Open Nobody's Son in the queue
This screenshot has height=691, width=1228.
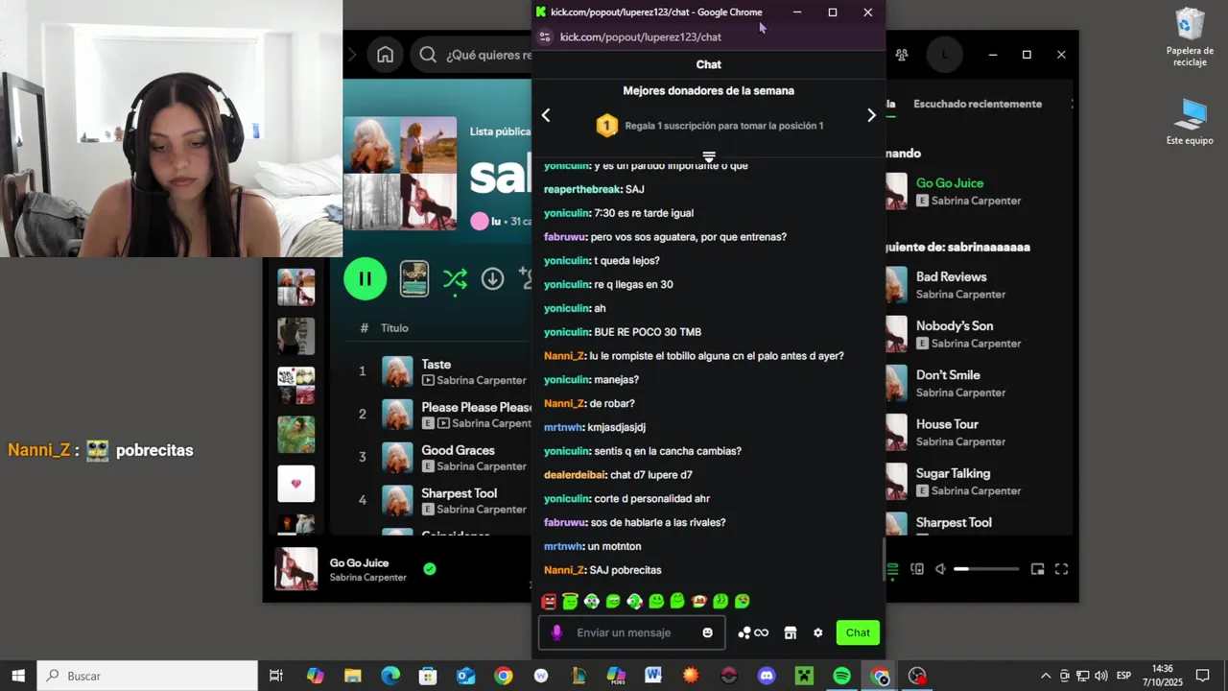(x=955, y=325)
